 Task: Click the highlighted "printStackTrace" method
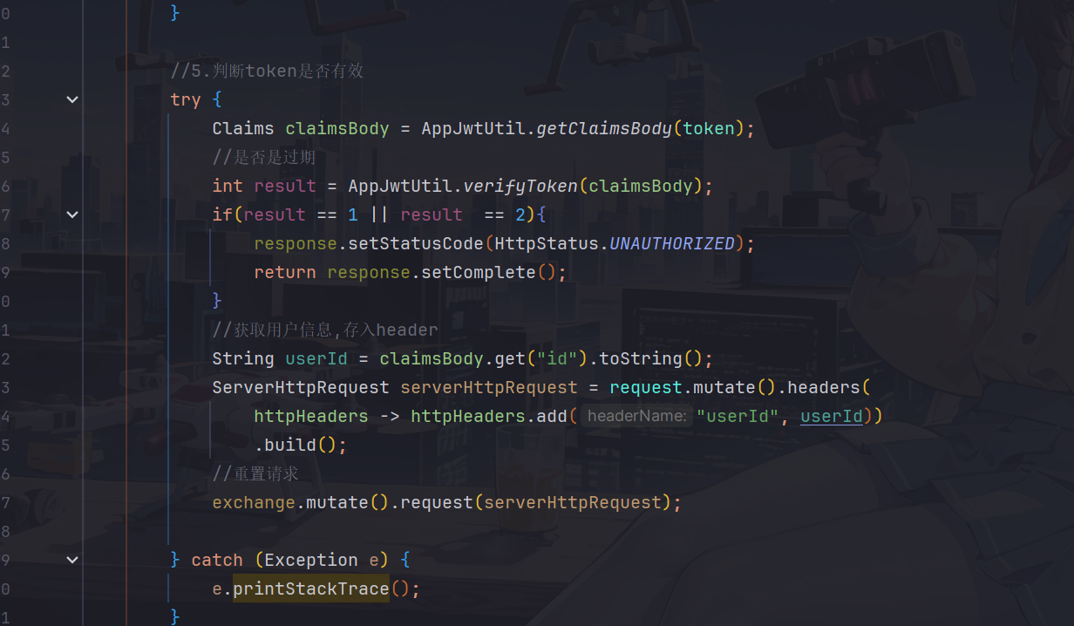(311, 589)
